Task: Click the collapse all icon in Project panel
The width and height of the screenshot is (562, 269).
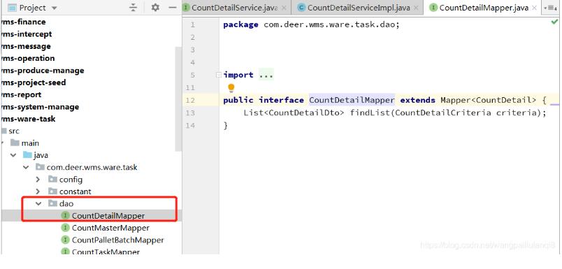Action: (134, 8)
